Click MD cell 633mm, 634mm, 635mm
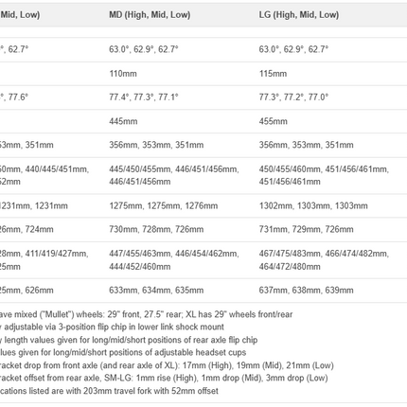 point(156,290)
